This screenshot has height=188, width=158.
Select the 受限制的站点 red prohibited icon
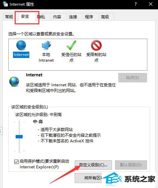(x=96, y=45)
